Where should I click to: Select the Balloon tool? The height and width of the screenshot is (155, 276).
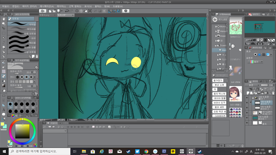click(4, 114)
